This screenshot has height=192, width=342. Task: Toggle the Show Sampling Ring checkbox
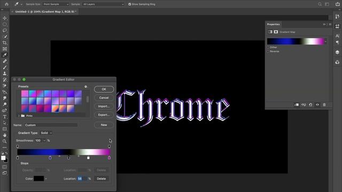[129, 4]
